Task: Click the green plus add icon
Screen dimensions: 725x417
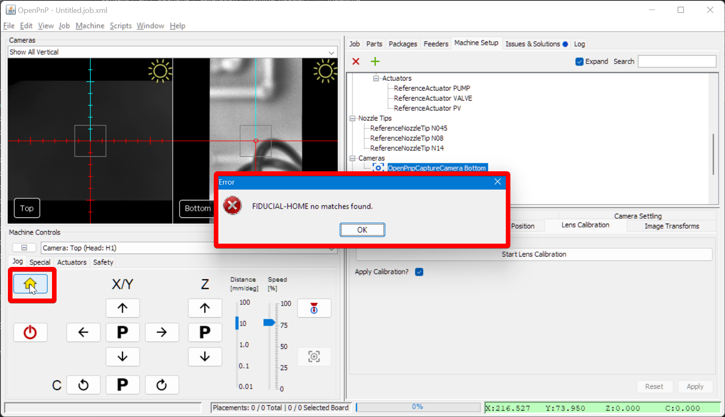Action: (x=375, y=62)
